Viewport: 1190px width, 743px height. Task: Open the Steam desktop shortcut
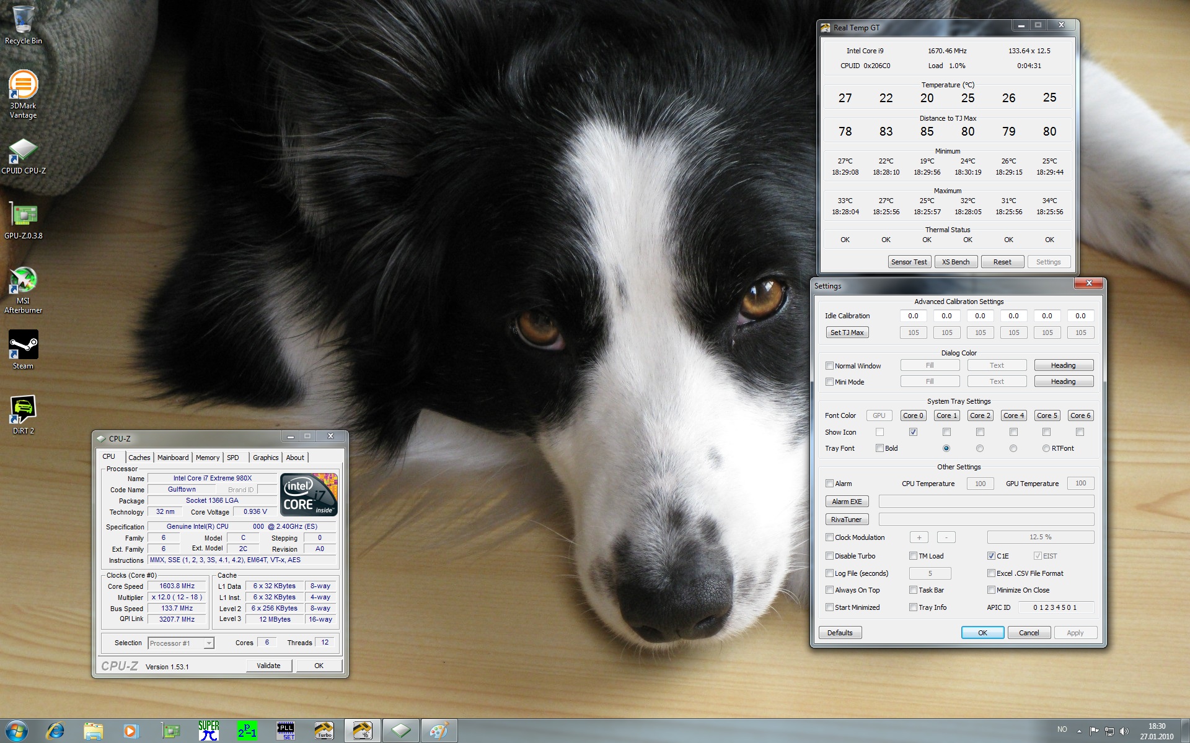[23, 350]
